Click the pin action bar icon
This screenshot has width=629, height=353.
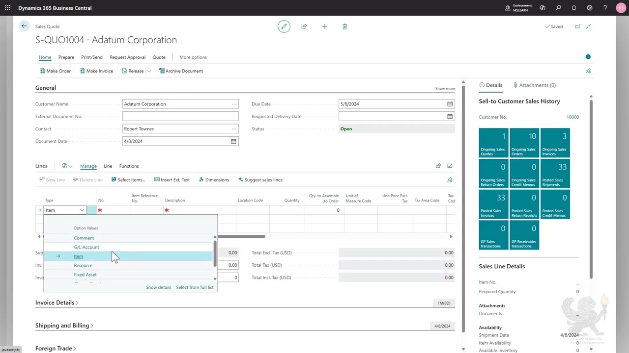(x=588, y=71)
